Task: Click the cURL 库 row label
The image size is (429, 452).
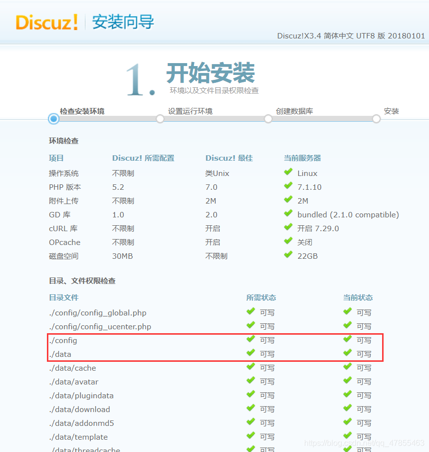Action: click(63, 229)
